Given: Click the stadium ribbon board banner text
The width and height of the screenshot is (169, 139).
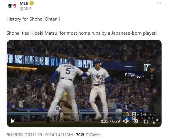Looking at the screenshot, I should coord(50,61).
